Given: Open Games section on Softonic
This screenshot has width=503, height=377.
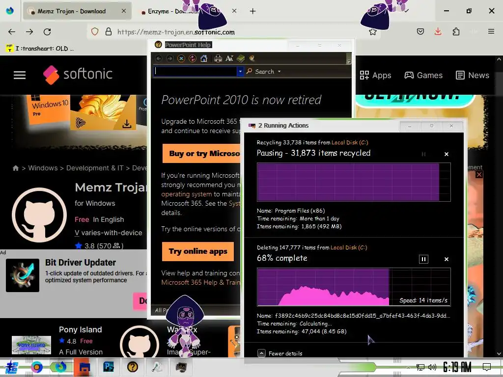Looking at the screenshot, I should [x=423, y=75].
